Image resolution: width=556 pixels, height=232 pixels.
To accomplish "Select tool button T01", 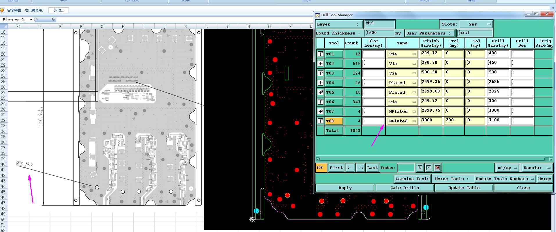I will coord(334,54).
